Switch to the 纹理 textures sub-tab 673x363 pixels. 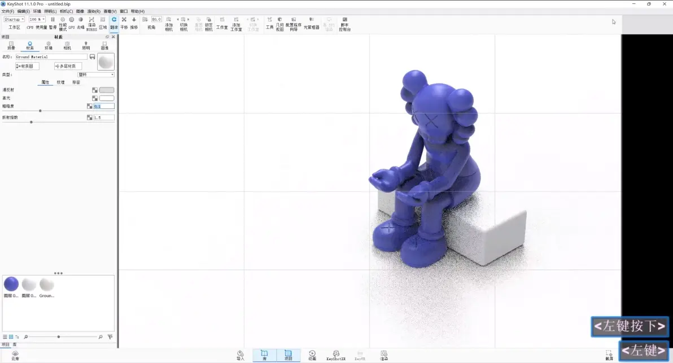(x=60, y=82)
